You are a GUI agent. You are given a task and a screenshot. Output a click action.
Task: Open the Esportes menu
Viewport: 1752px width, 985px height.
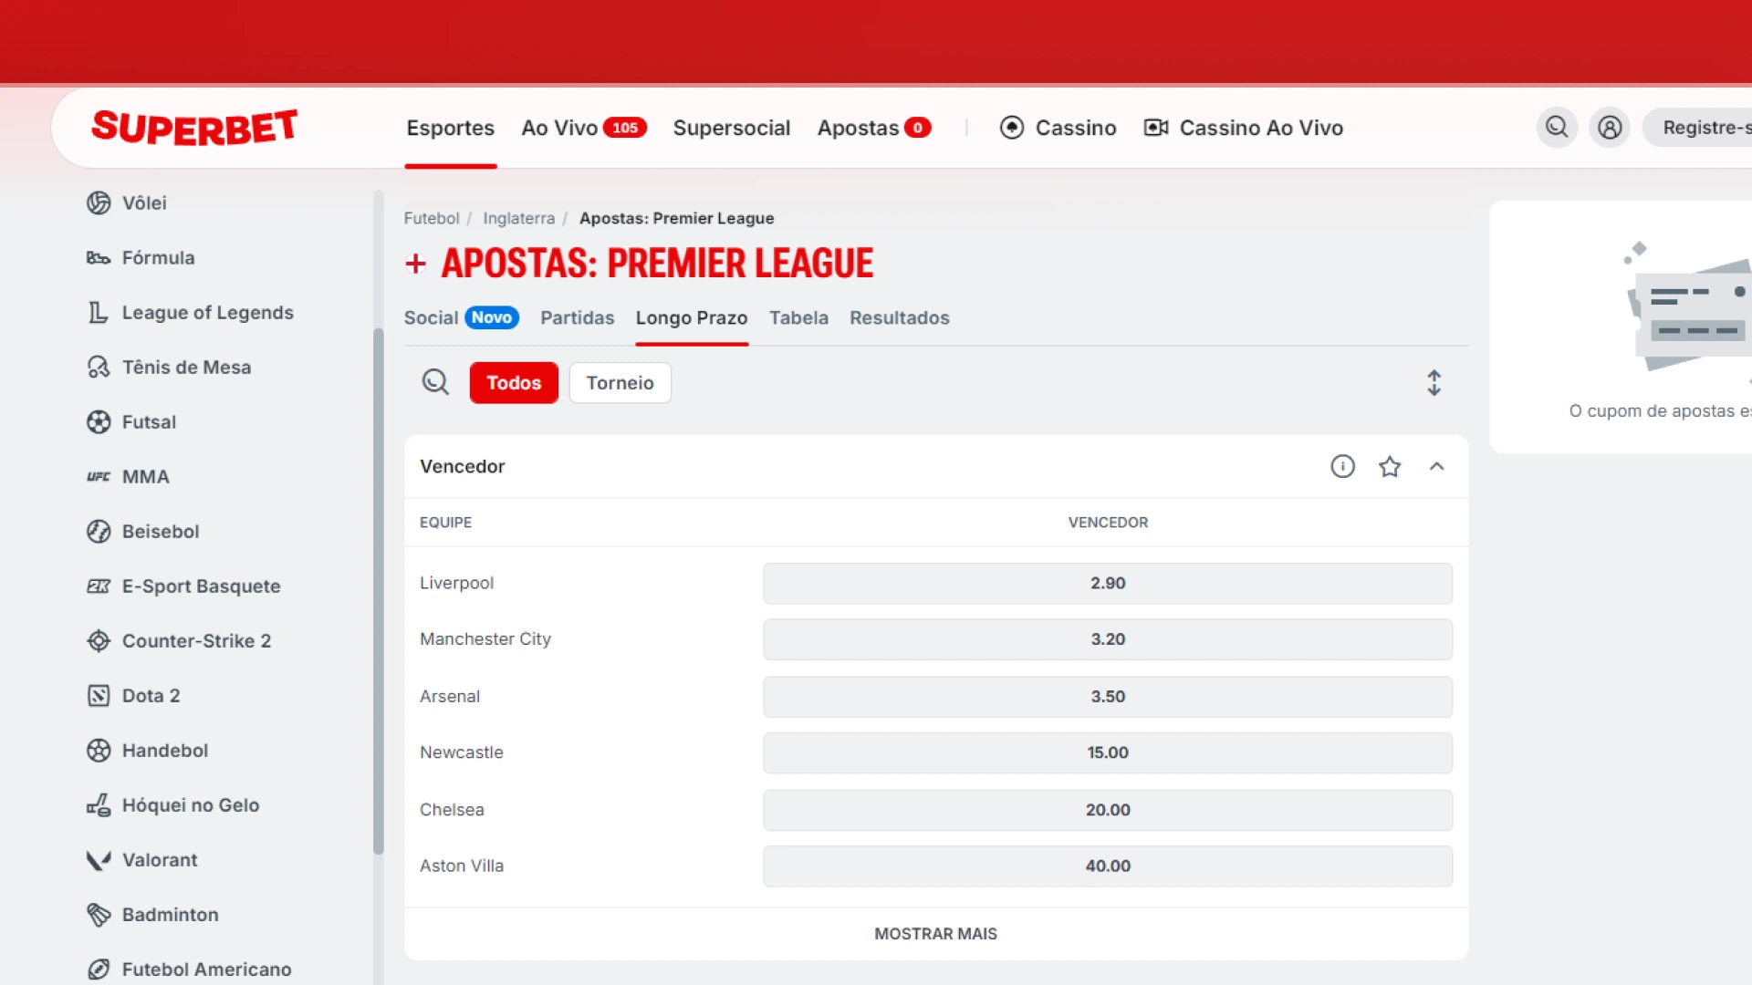click(451, 128)
